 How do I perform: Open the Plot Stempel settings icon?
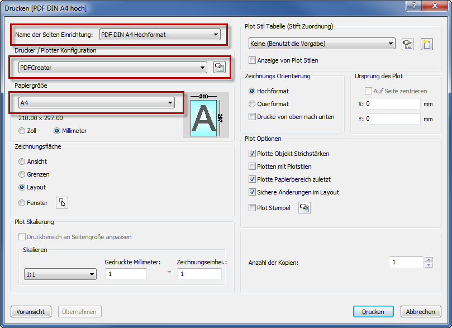304,208
